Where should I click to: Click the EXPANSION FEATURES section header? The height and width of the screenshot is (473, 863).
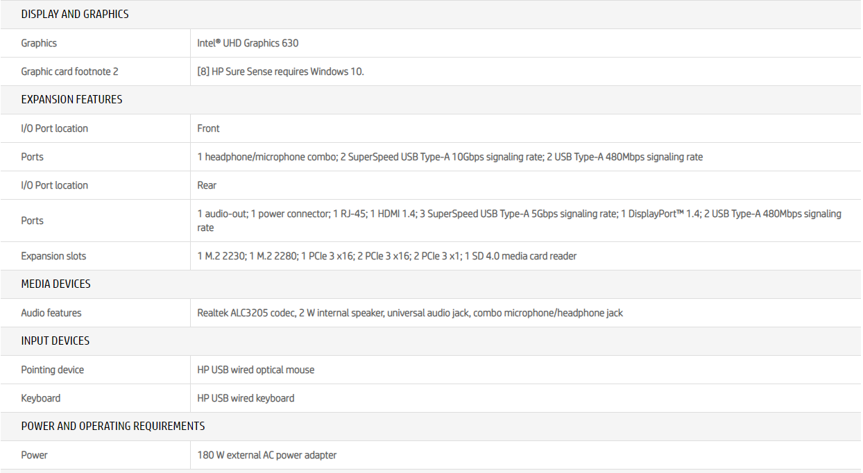(71, 99)
